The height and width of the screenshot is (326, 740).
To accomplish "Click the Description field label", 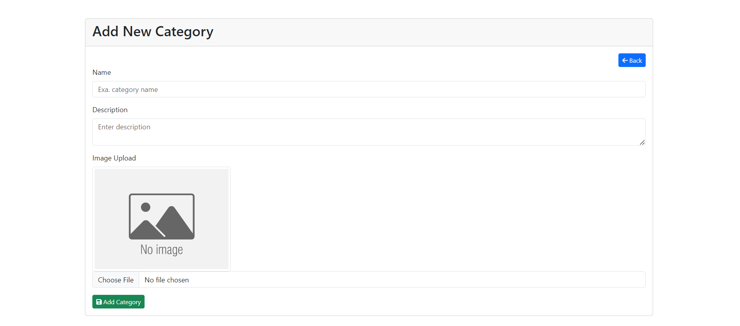I will pyautogui.click(x=110, y=109).
